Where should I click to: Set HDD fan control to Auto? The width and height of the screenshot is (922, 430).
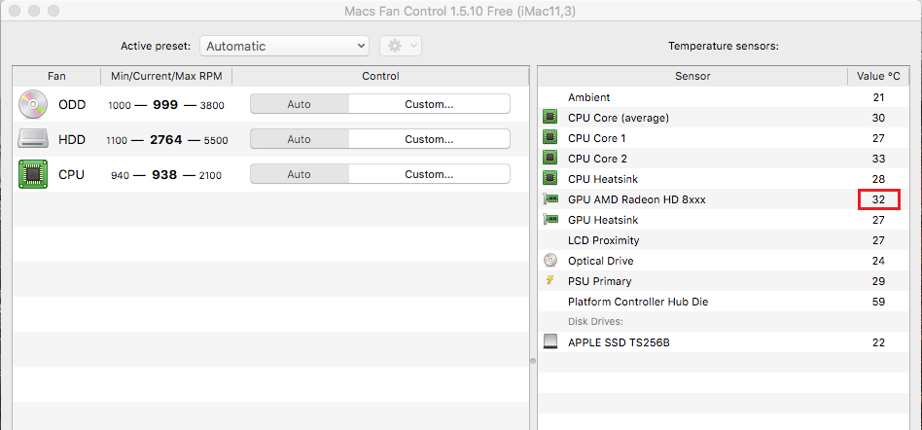300,139
